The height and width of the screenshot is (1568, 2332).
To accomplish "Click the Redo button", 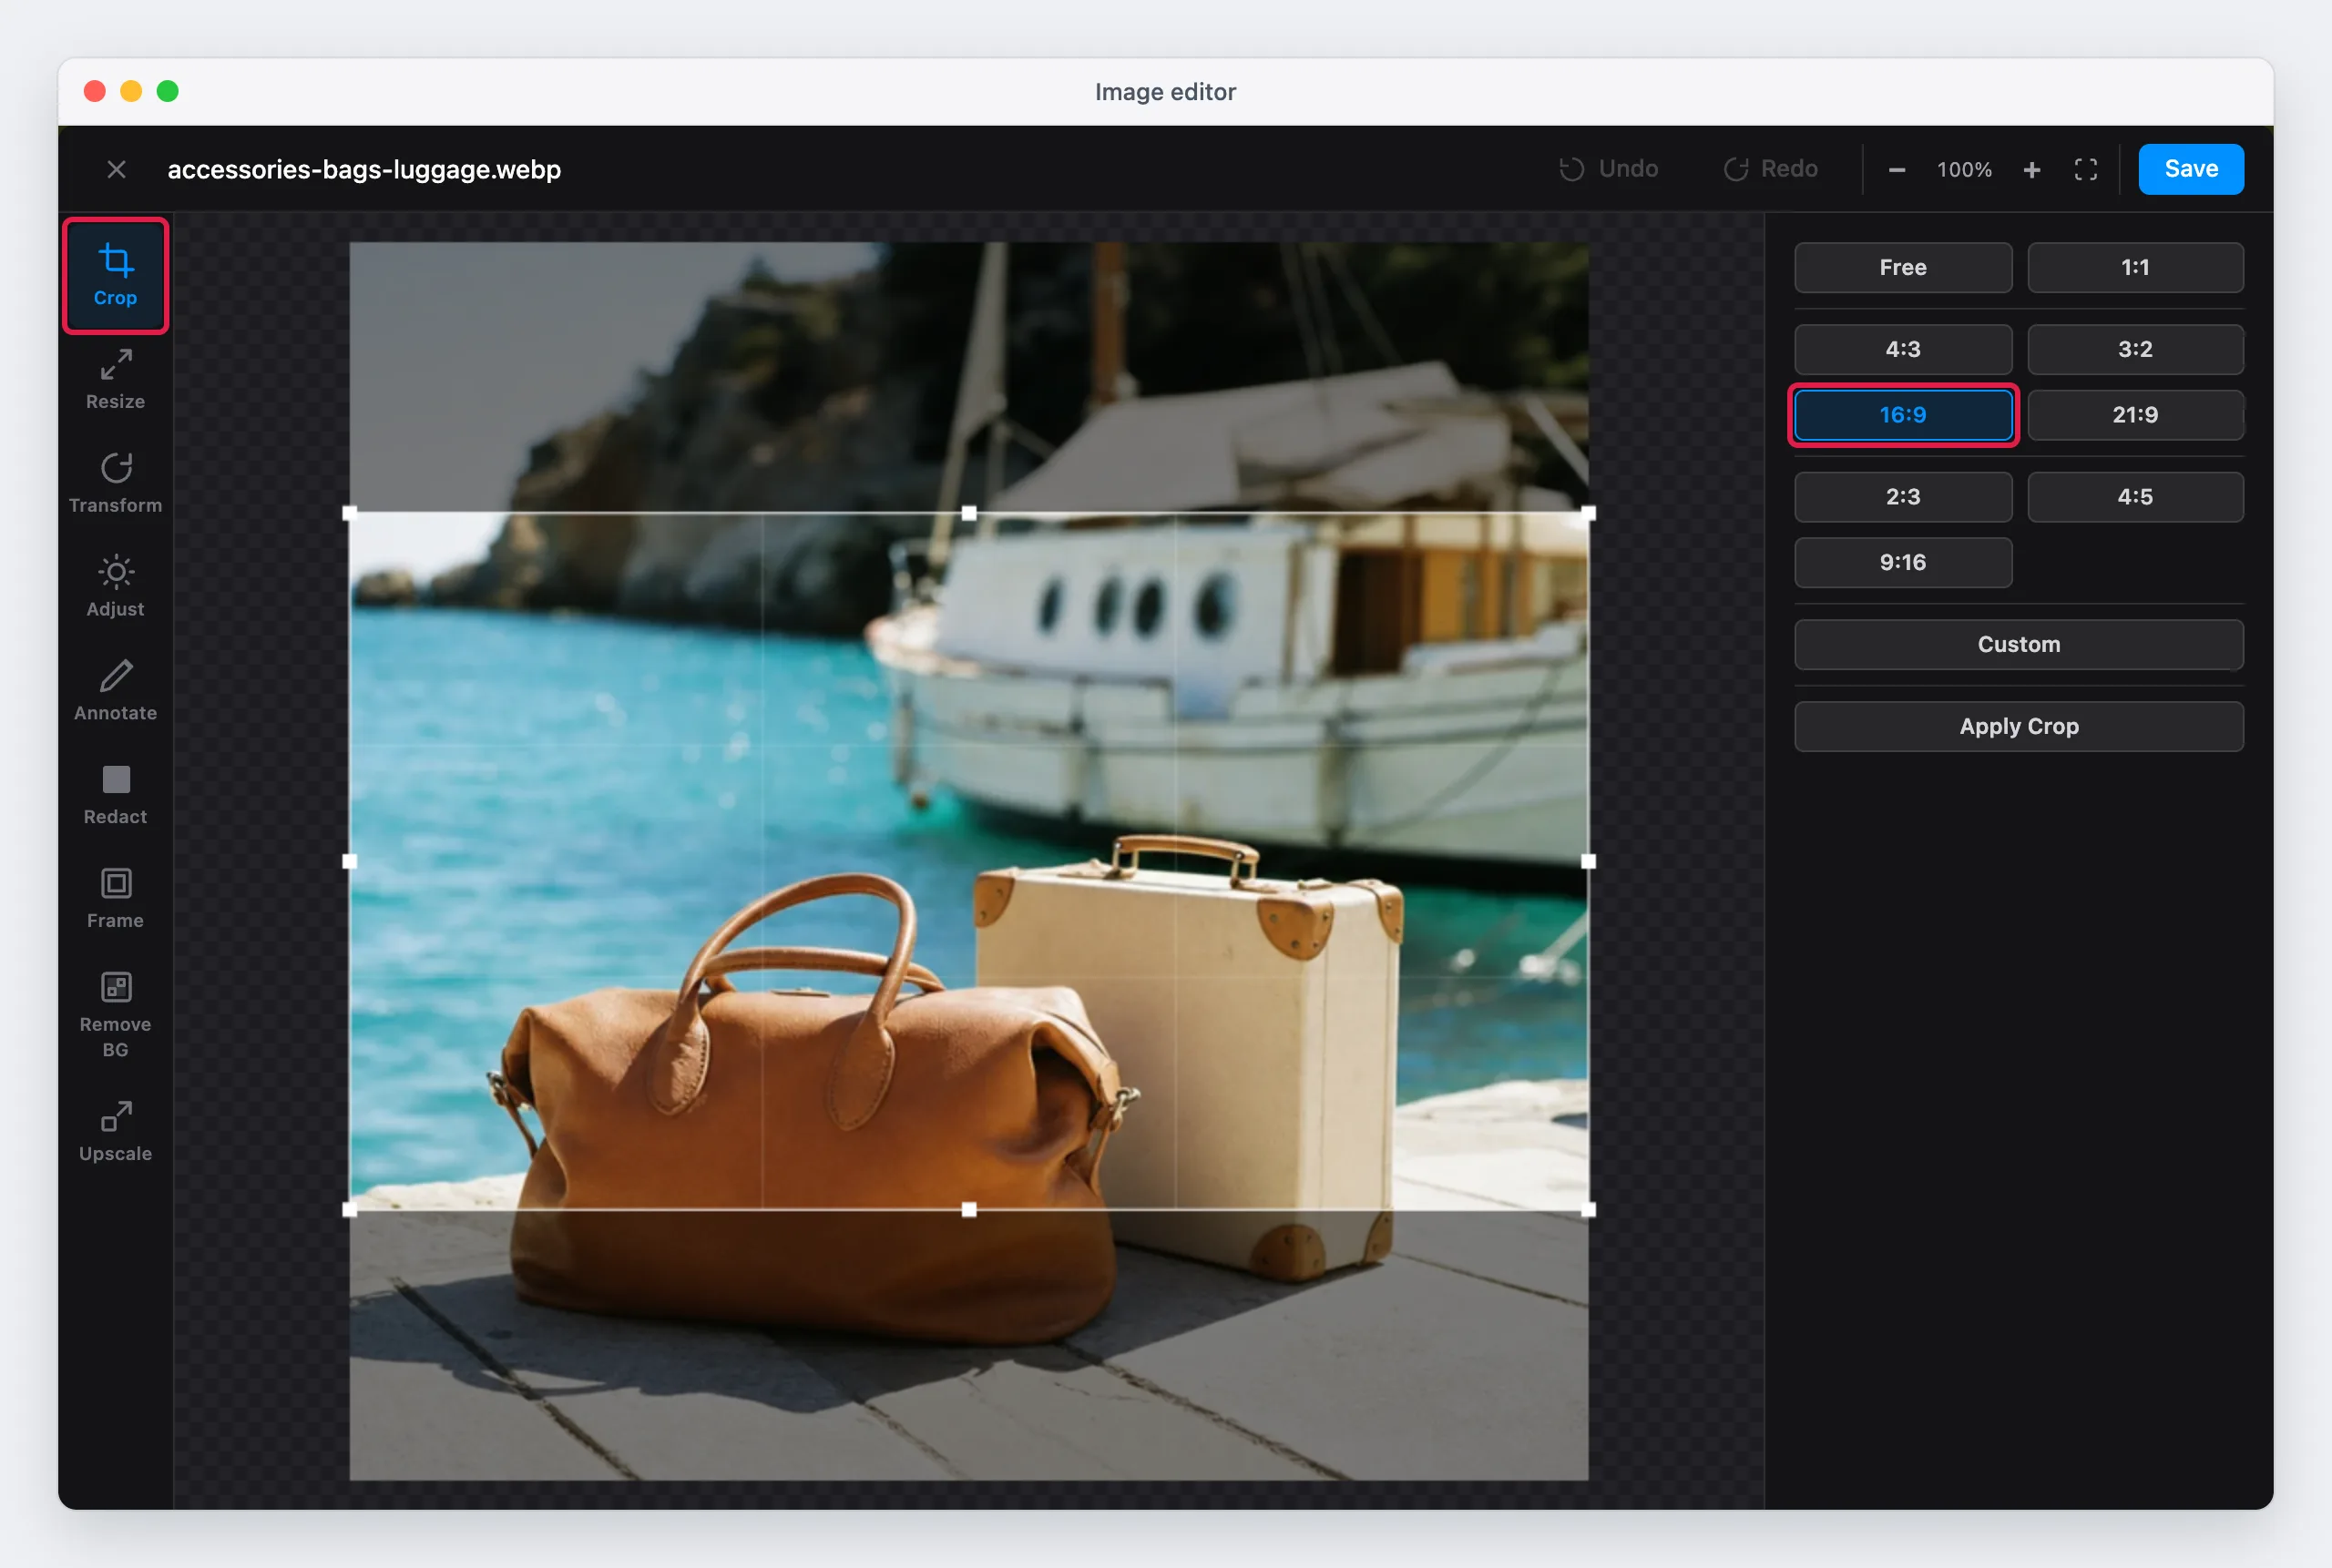I will point(1771,169).
